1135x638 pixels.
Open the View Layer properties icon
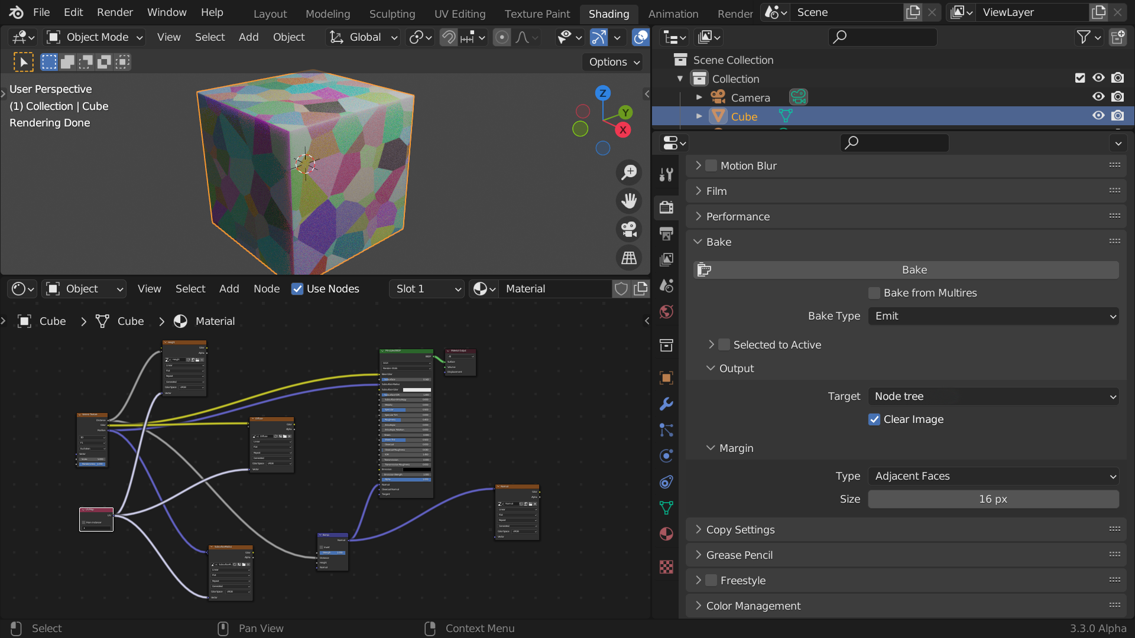[x=666, y=259]
